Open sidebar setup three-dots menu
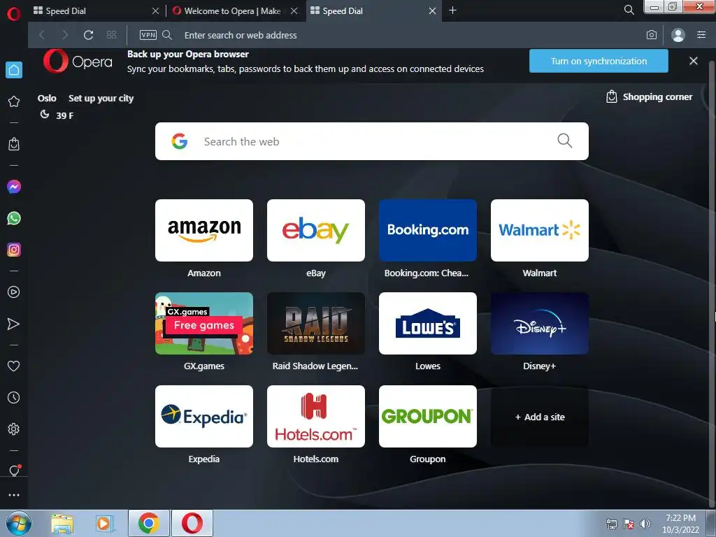716x537 pixels. 14,495
